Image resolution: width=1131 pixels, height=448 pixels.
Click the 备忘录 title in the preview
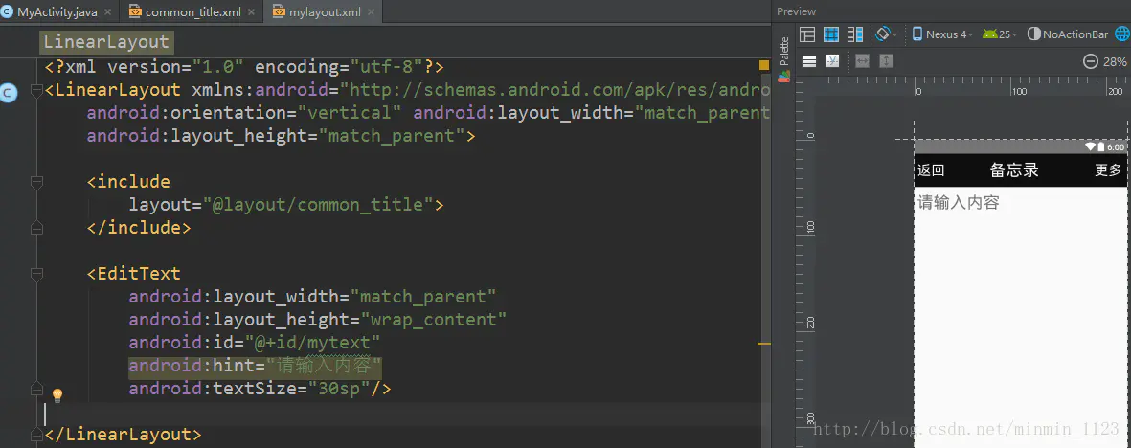point(1014,170)
